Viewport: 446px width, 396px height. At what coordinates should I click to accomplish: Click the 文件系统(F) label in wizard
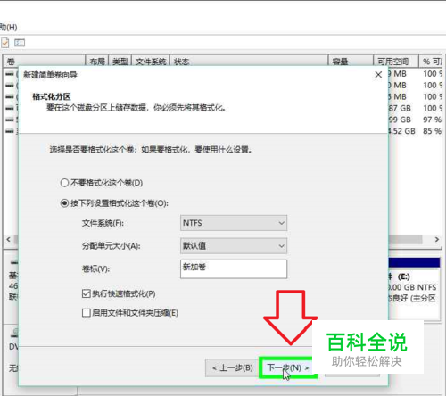tap(103, 223)
